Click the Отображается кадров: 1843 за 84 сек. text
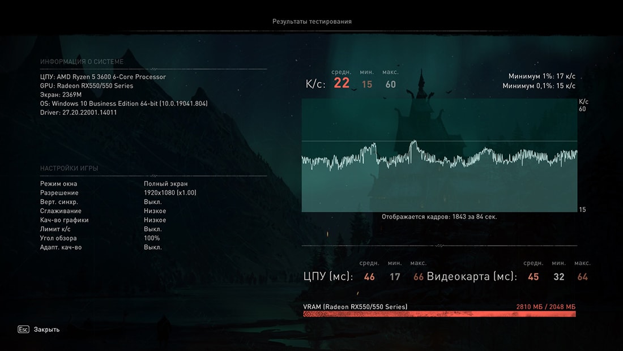The image size is (623, 351). coord(439,217)
